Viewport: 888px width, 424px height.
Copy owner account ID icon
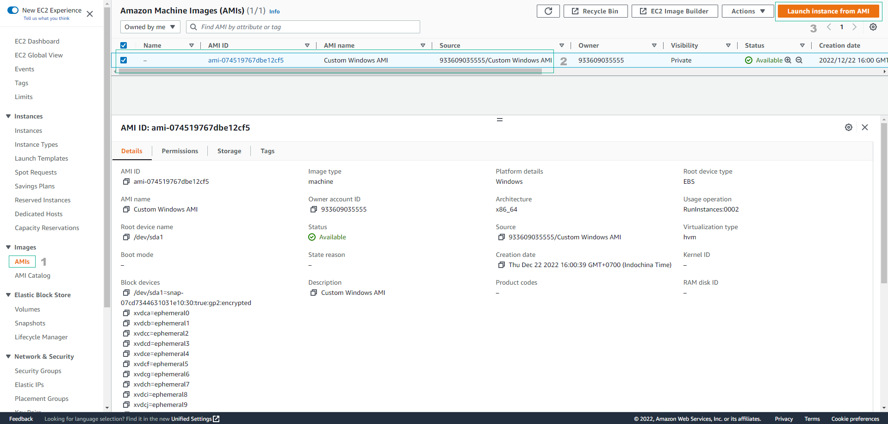coord(313,209)
